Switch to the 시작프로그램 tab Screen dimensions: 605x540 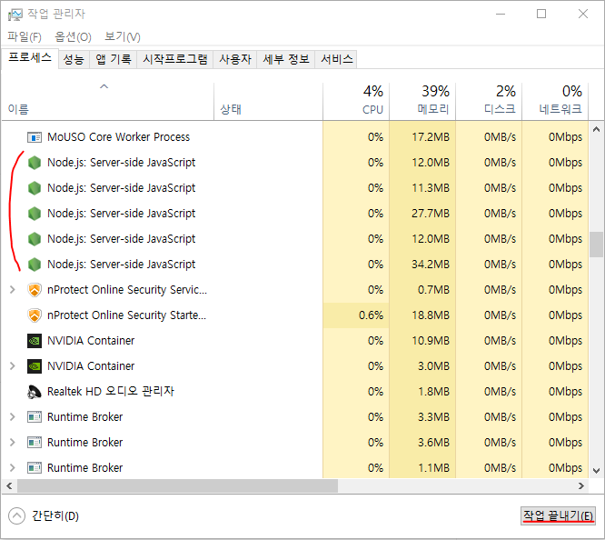pyautogui.click(x=175, y=59)
